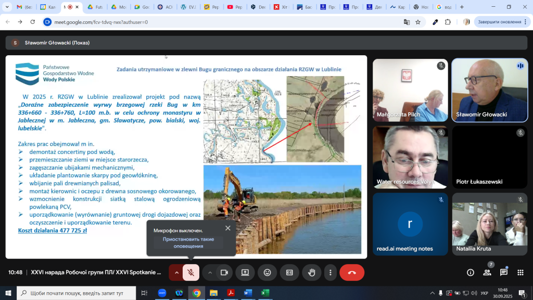Open more options three-dot menu

pos(330,272)
